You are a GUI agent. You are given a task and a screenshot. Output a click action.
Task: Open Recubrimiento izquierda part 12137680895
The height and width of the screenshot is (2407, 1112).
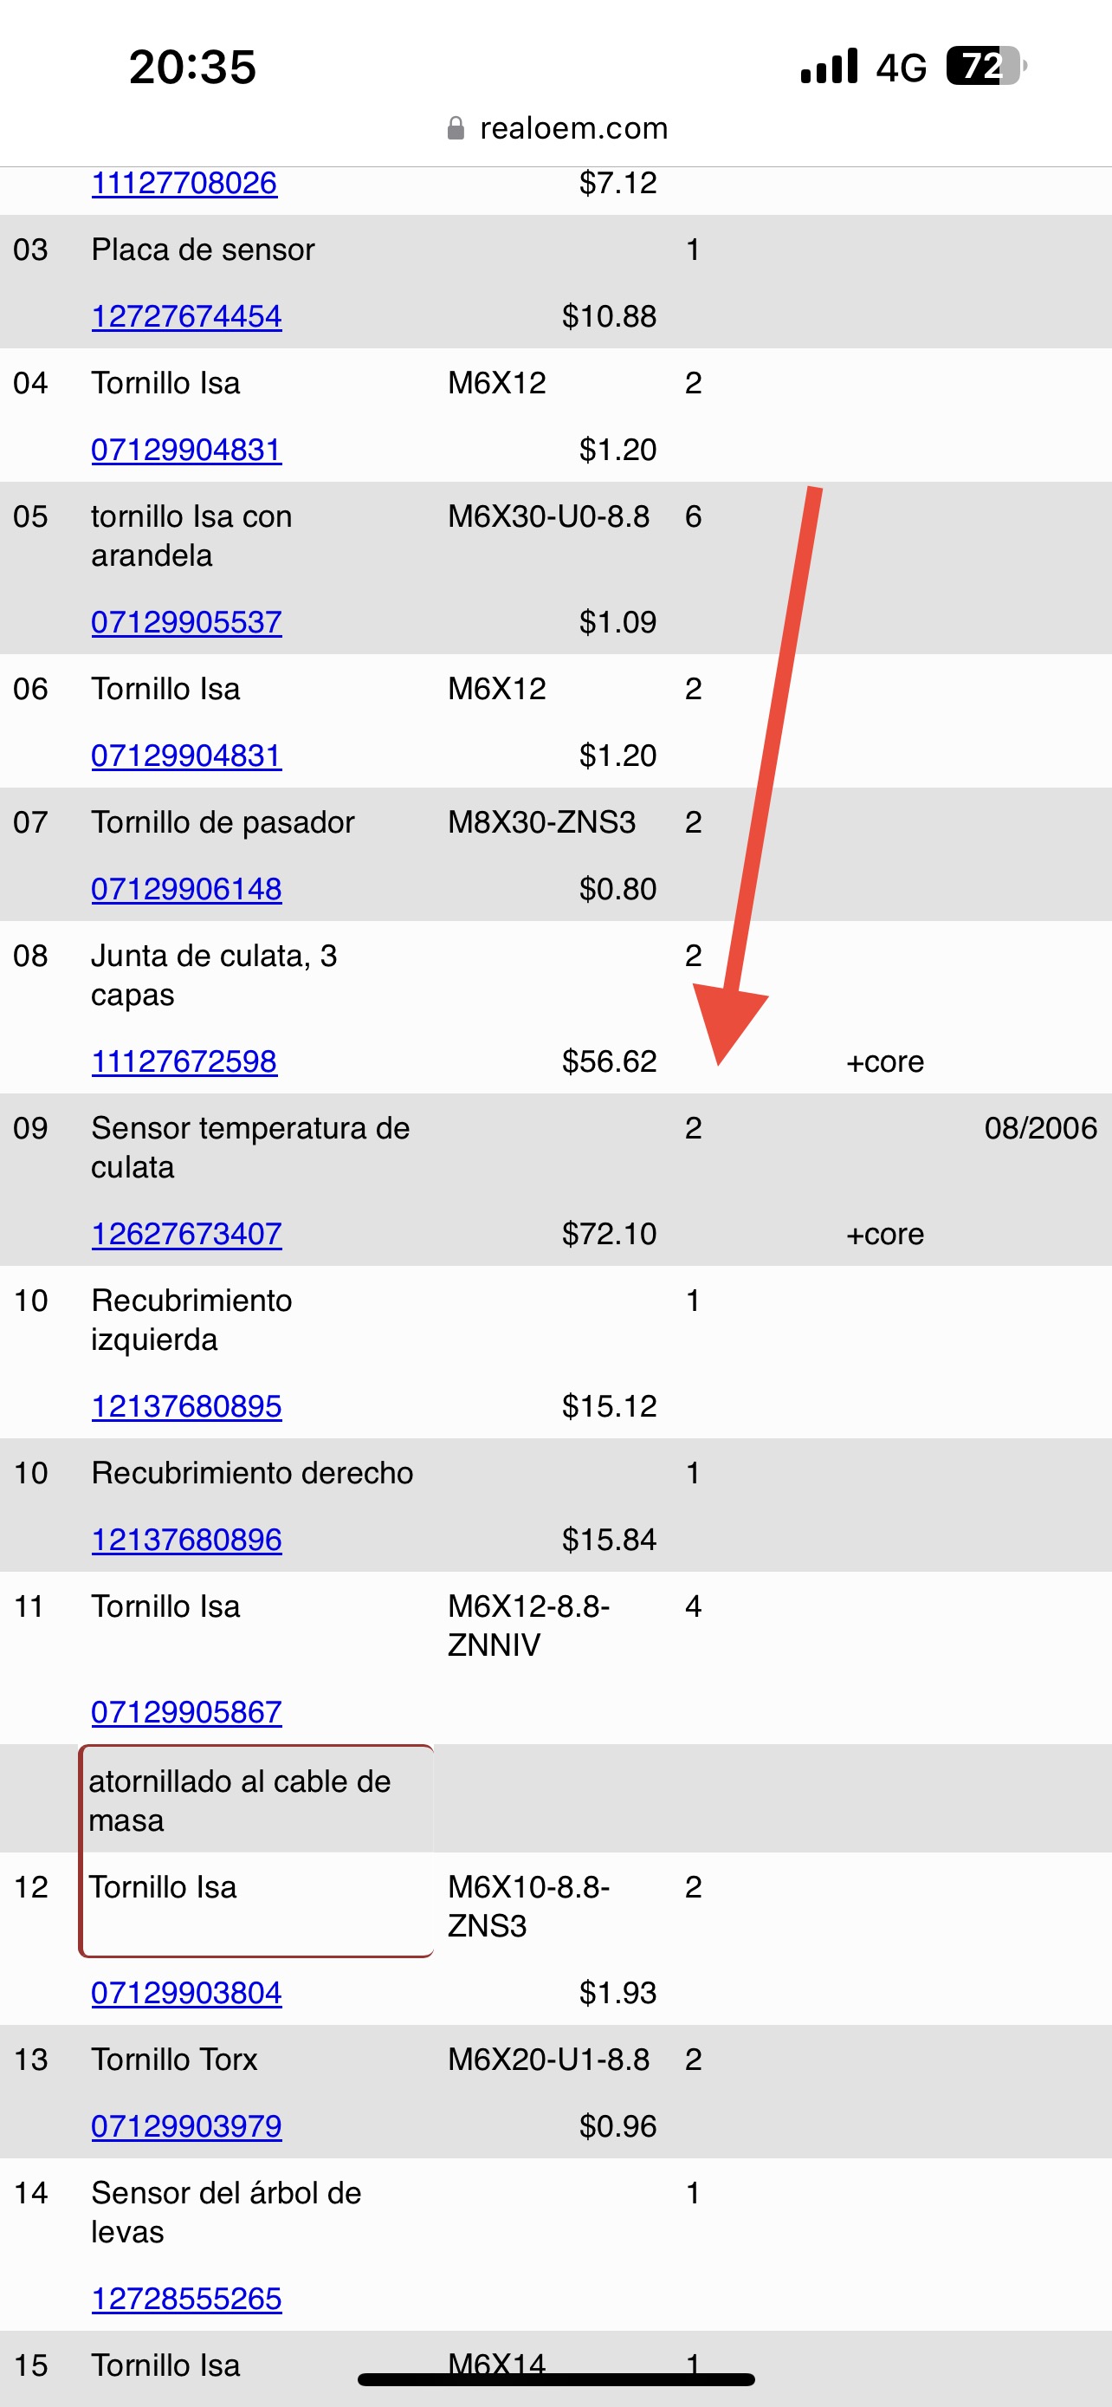(x=186, y=1406)
